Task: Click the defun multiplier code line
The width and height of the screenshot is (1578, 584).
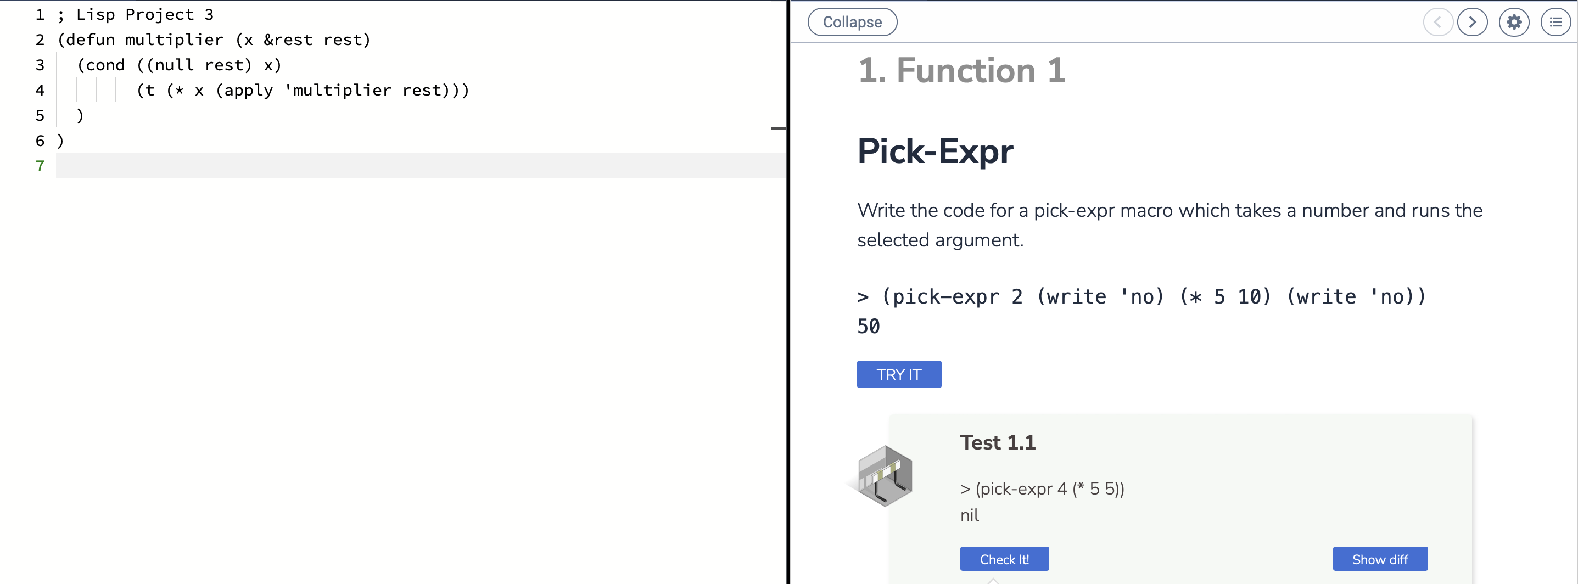Action: [x=214, y=40]
